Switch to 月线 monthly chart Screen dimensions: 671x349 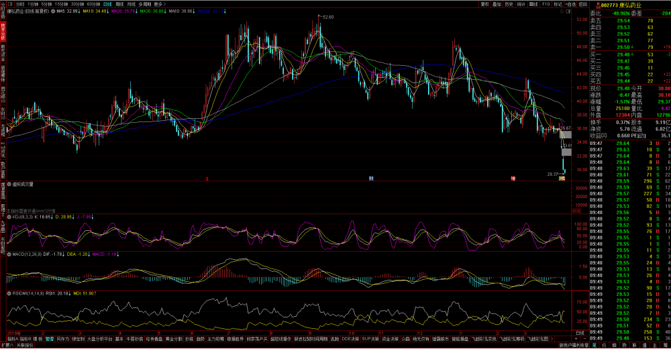[132, 4]
